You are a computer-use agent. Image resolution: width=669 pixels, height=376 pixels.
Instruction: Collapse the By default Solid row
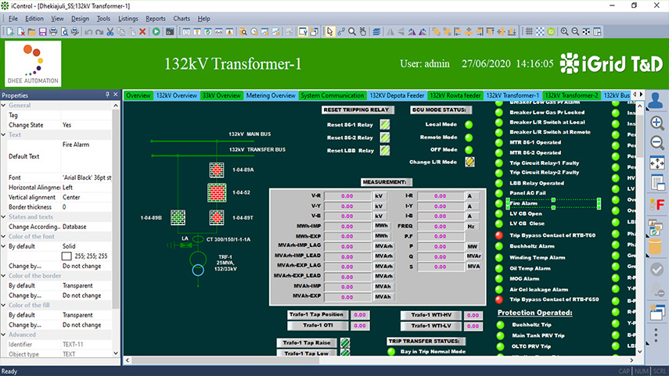[4, 246]
